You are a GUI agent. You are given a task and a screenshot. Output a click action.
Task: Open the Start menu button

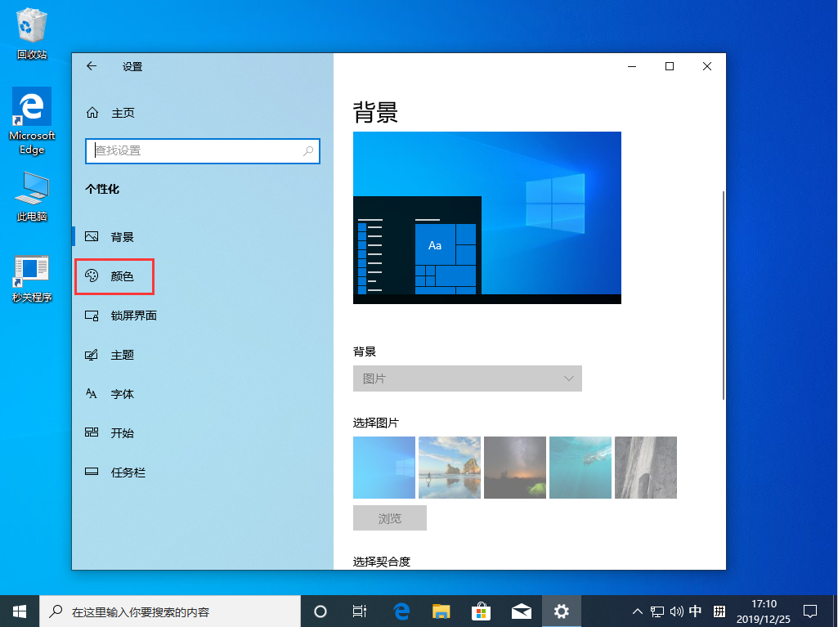click(19, 611)
